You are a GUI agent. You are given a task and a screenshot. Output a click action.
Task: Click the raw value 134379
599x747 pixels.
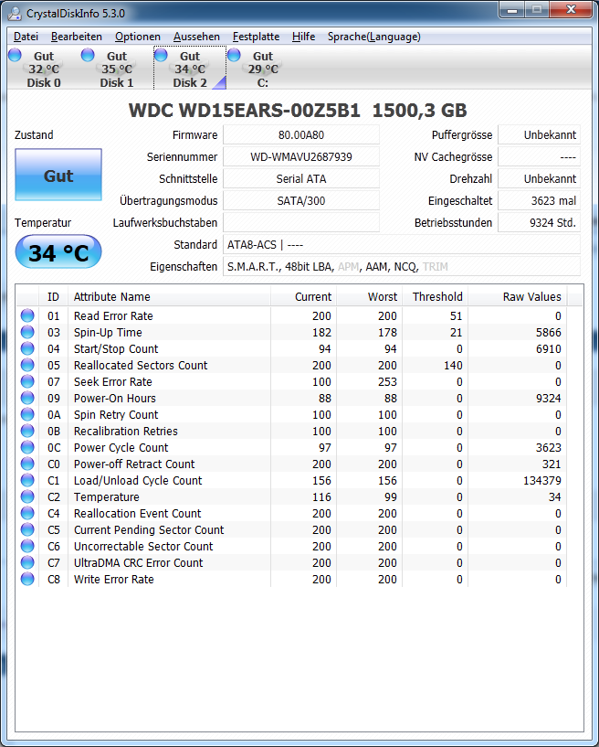541,480
